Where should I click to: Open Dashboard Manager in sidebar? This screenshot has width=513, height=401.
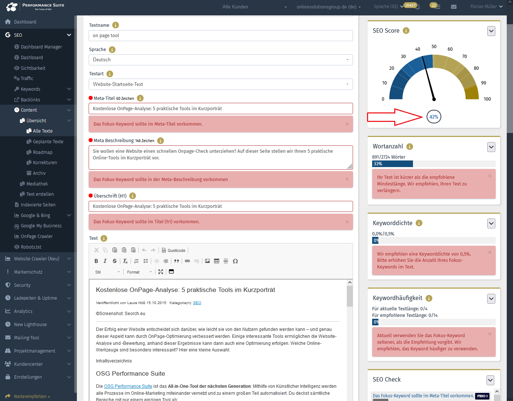pyautogui.click(x=41, y=47)
